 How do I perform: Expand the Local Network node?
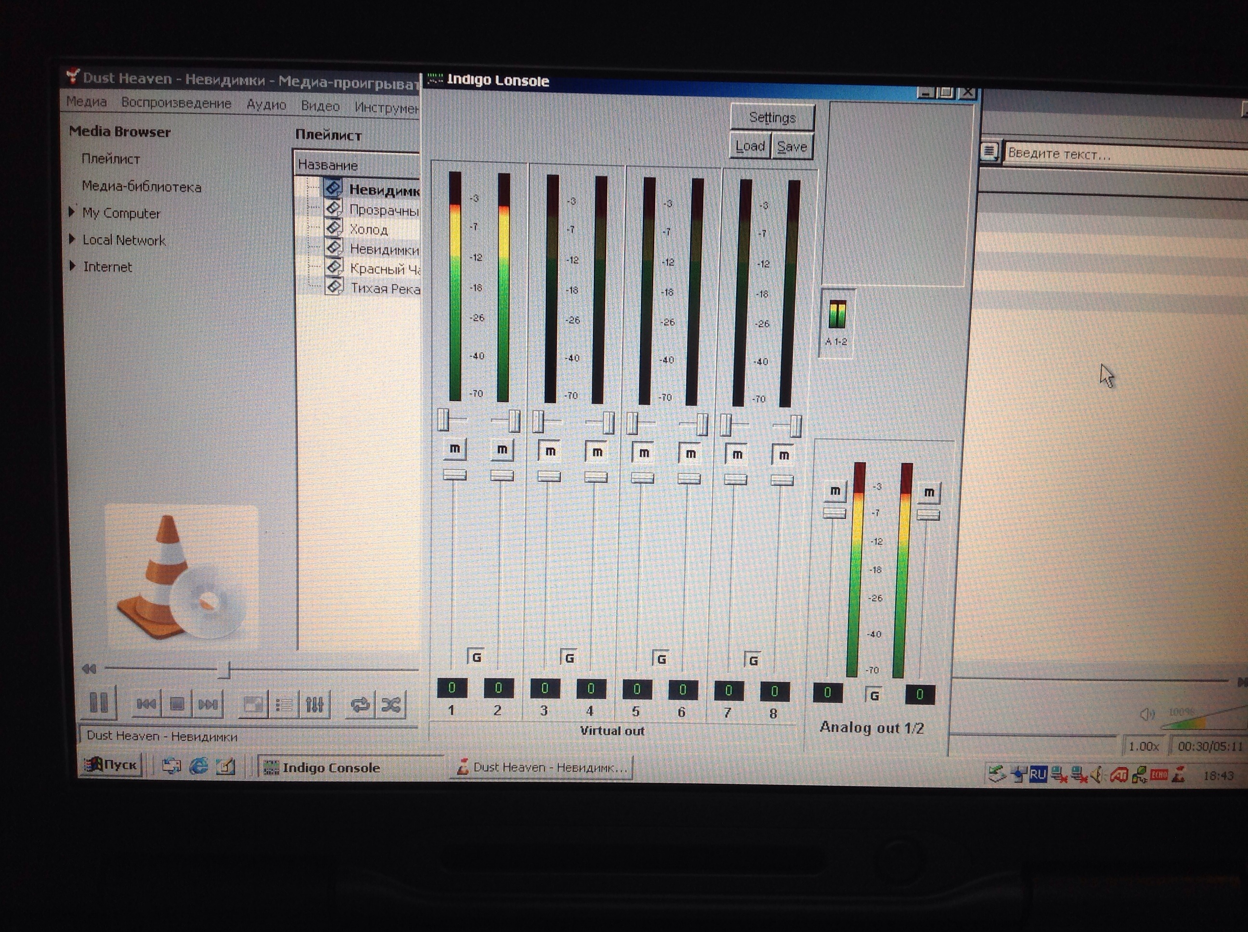tap(72, 239)
